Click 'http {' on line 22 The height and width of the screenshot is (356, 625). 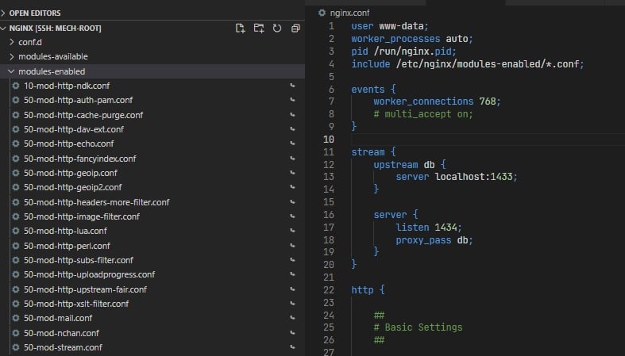[x=368, y=290]
